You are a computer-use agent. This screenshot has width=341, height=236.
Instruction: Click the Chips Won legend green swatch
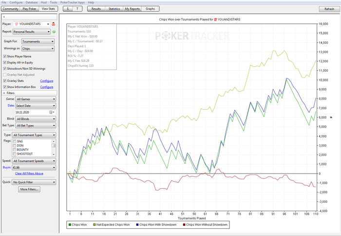[70, 225]
